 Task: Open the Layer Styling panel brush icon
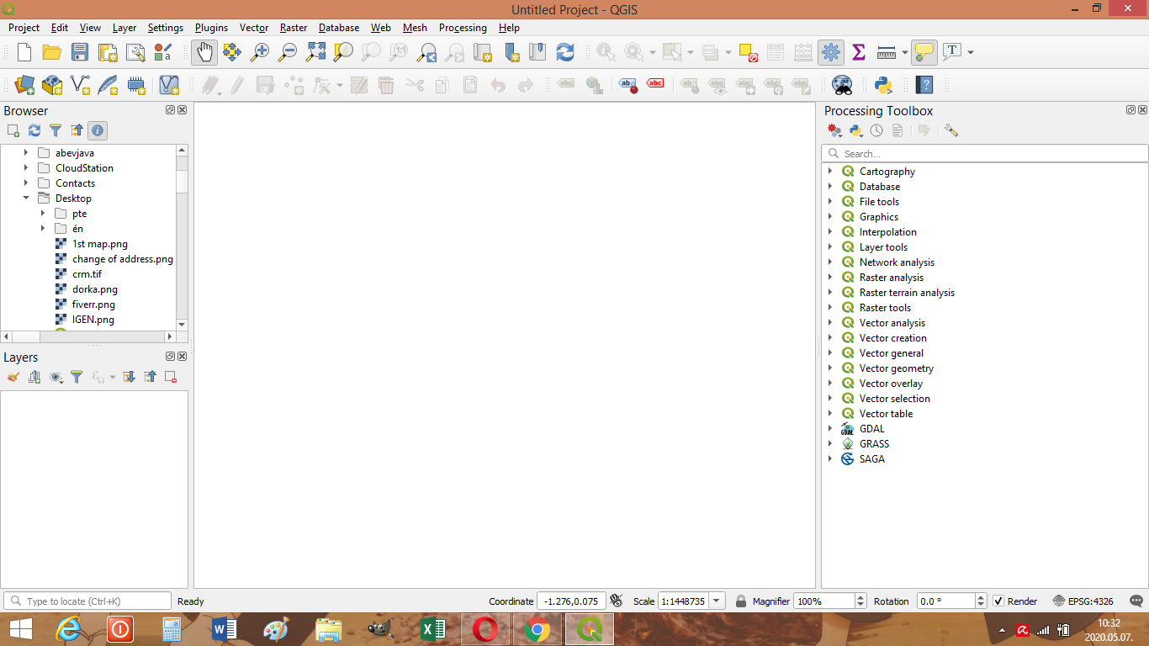click(x=12, y=377)
